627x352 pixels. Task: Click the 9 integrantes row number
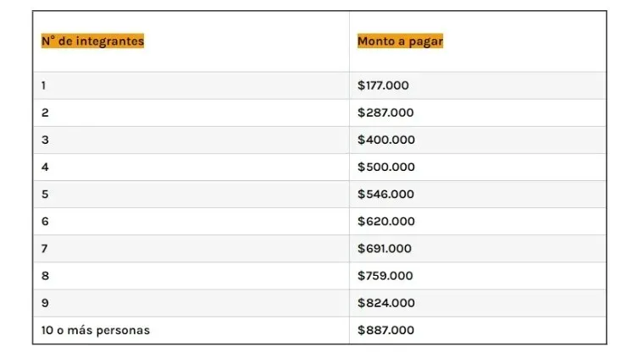[x=45, y=303]
